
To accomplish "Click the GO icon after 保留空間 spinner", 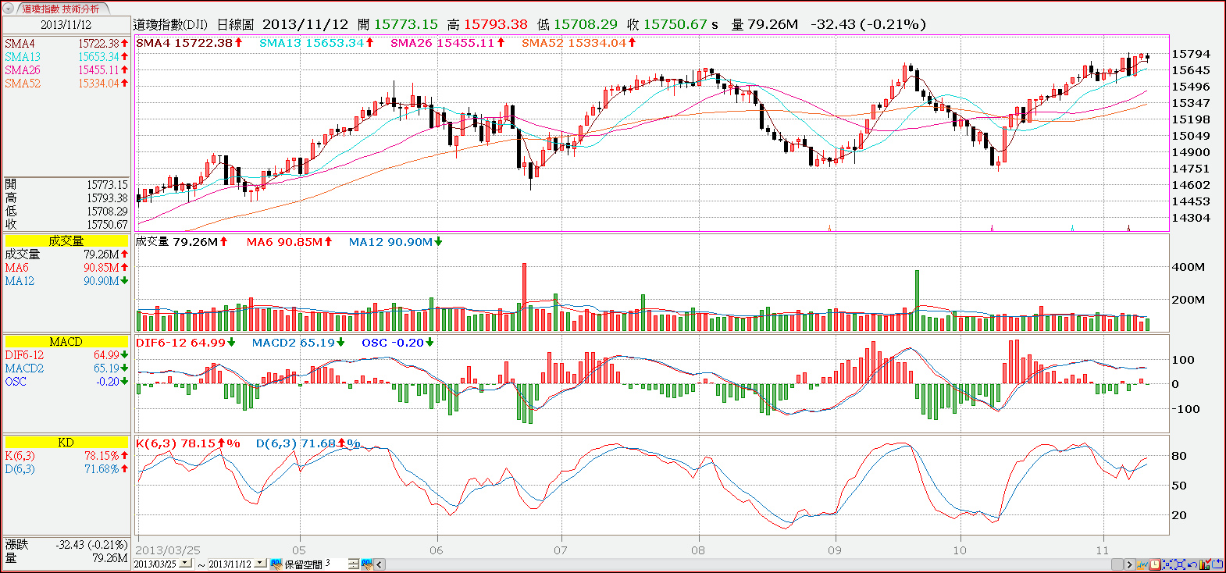I will click(367, 564).
